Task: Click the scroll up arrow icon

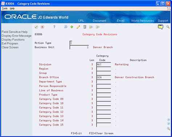Action: pyautogui.click(x=168, y=120)
